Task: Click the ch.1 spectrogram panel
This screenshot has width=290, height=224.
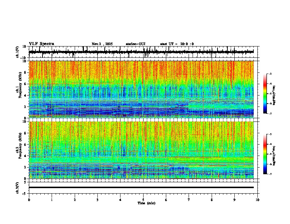Action: point(141,89)
